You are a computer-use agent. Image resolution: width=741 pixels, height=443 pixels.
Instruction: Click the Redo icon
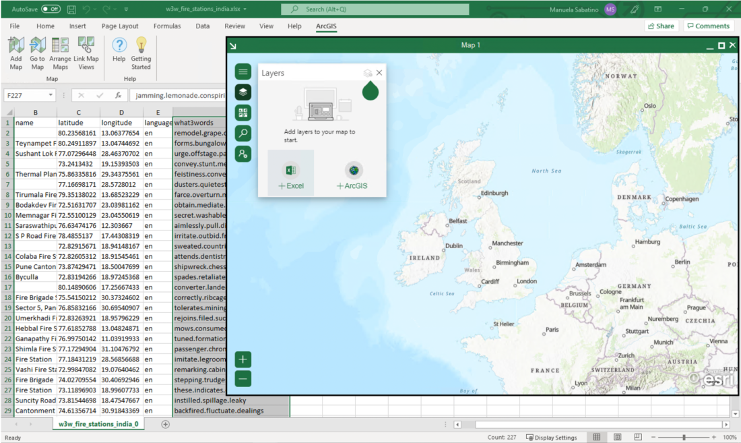pos(106,9)
